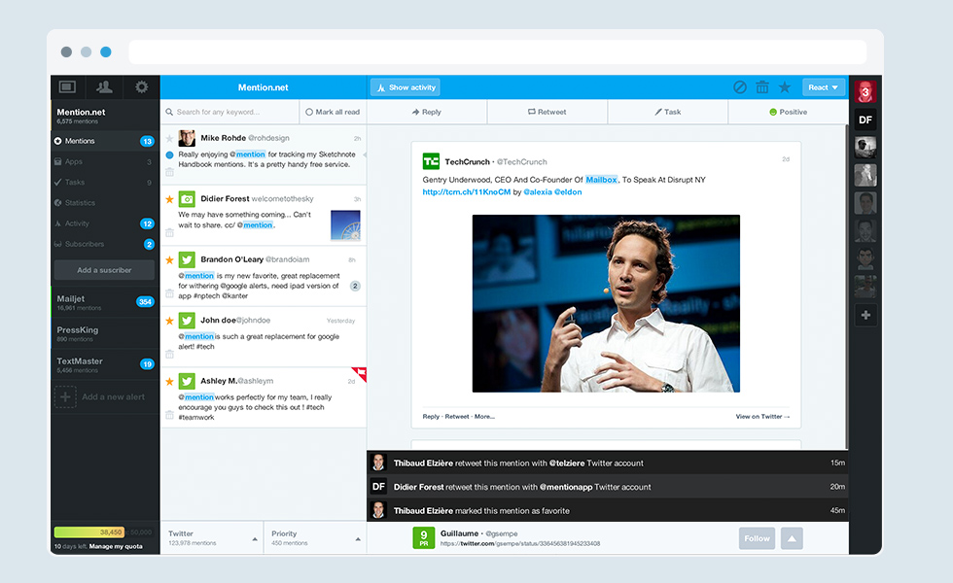Screen dimensions: 953x583
Task: Open the Mentions section
Action: 105,141
